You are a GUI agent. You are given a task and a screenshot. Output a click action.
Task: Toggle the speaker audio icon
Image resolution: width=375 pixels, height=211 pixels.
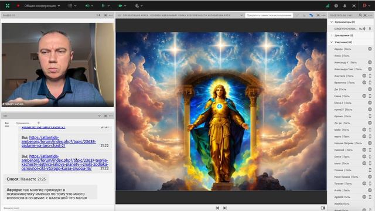(87, 5)
